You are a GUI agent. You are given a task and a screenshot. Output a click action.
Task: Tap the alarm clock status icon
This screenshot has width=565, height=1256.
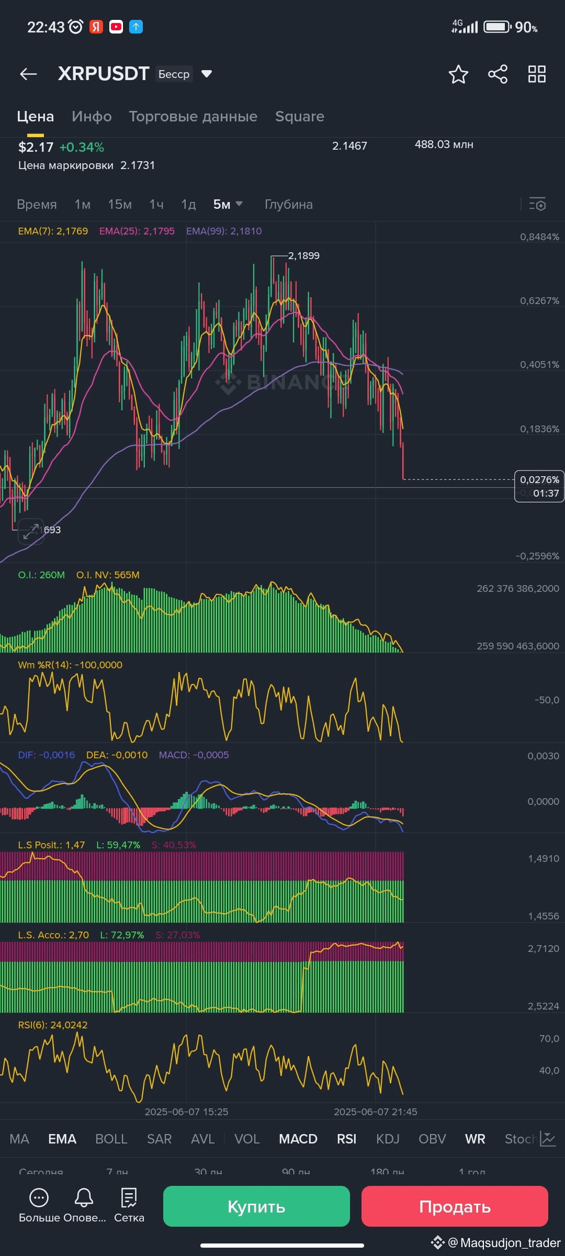click(x=76, y=27)
